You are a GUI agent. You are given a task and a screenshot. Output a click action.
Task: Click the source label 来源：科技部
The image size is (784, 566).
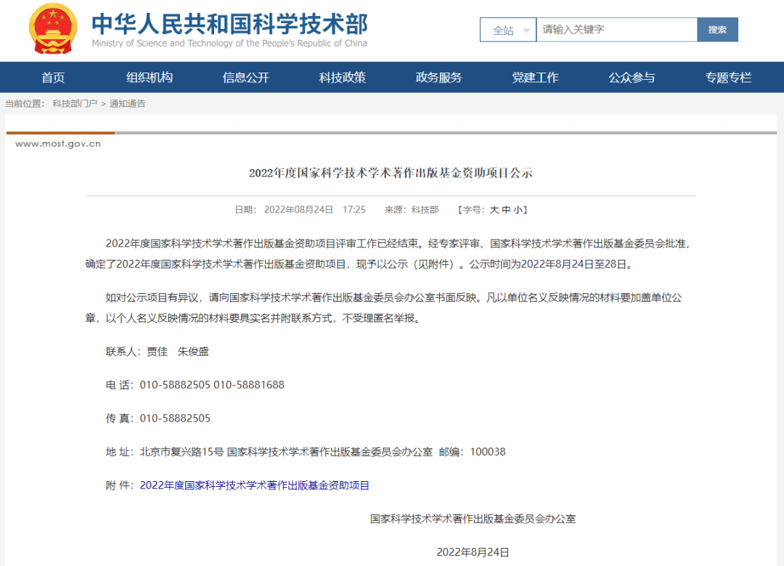(x=412, y=210)
